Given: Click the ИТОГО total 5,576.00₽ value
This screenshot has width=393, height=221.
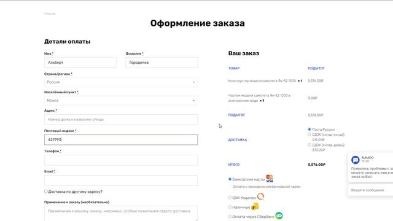Looking at the screenshot, I should coord(317,165).
